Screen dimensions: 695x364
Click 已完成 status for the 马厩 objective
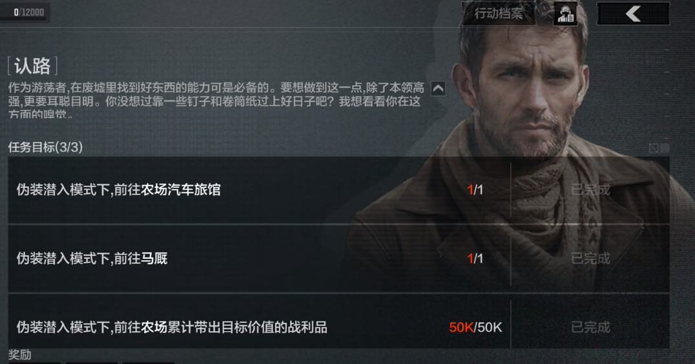pyautogui.click(x=590, y=259)
